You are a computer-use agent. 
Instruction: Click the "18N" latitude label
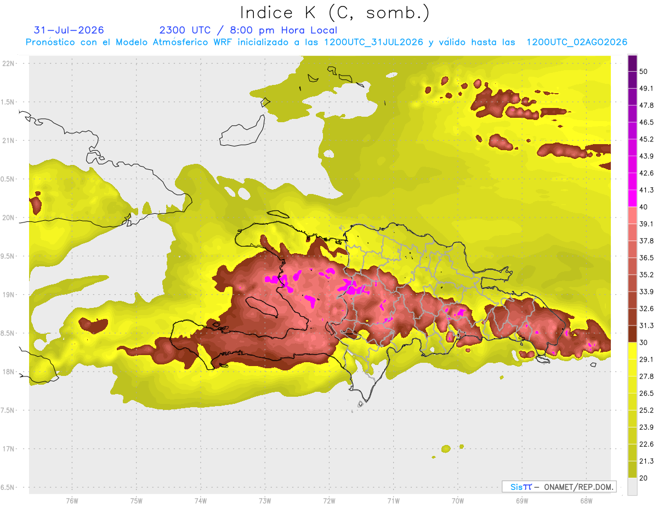point(9,372)
